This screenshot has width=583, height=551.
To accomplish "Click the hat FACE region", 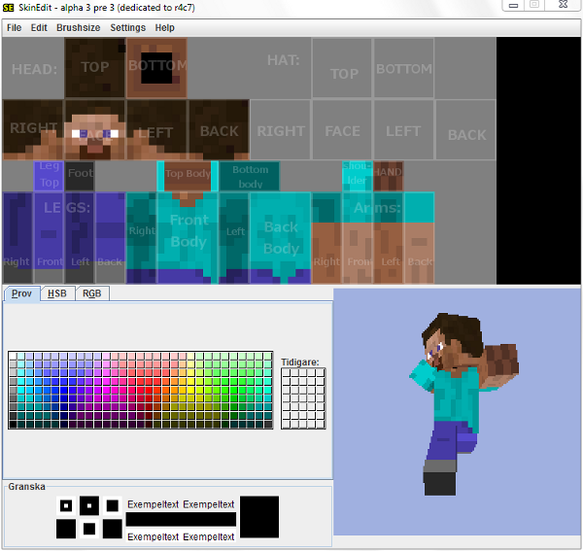I will (342, 130).
